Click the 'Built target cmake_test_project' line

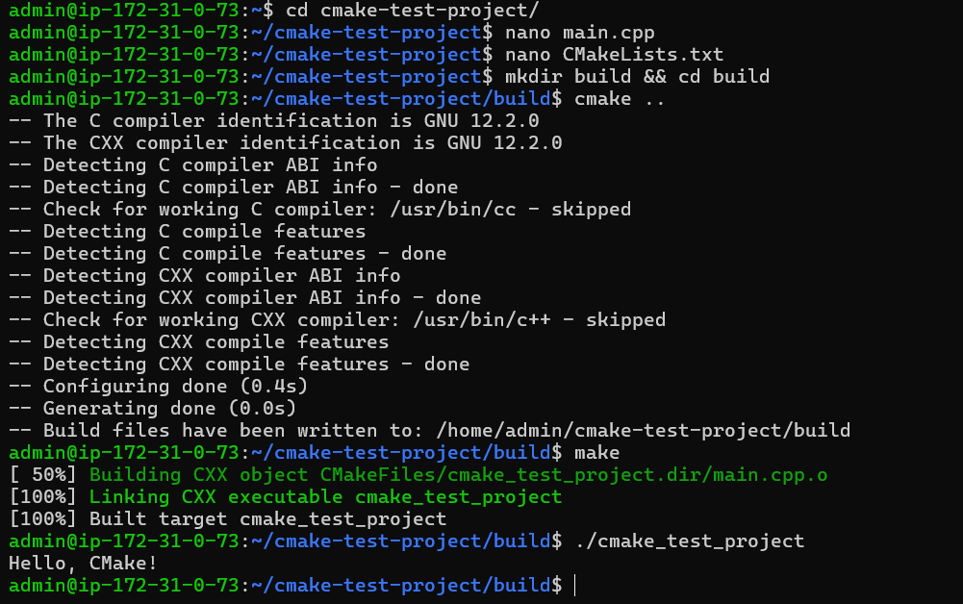(x=267, y=519)
